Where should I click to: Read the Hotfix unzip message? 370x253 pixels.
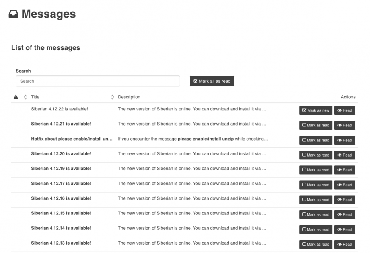click(345, 140)
